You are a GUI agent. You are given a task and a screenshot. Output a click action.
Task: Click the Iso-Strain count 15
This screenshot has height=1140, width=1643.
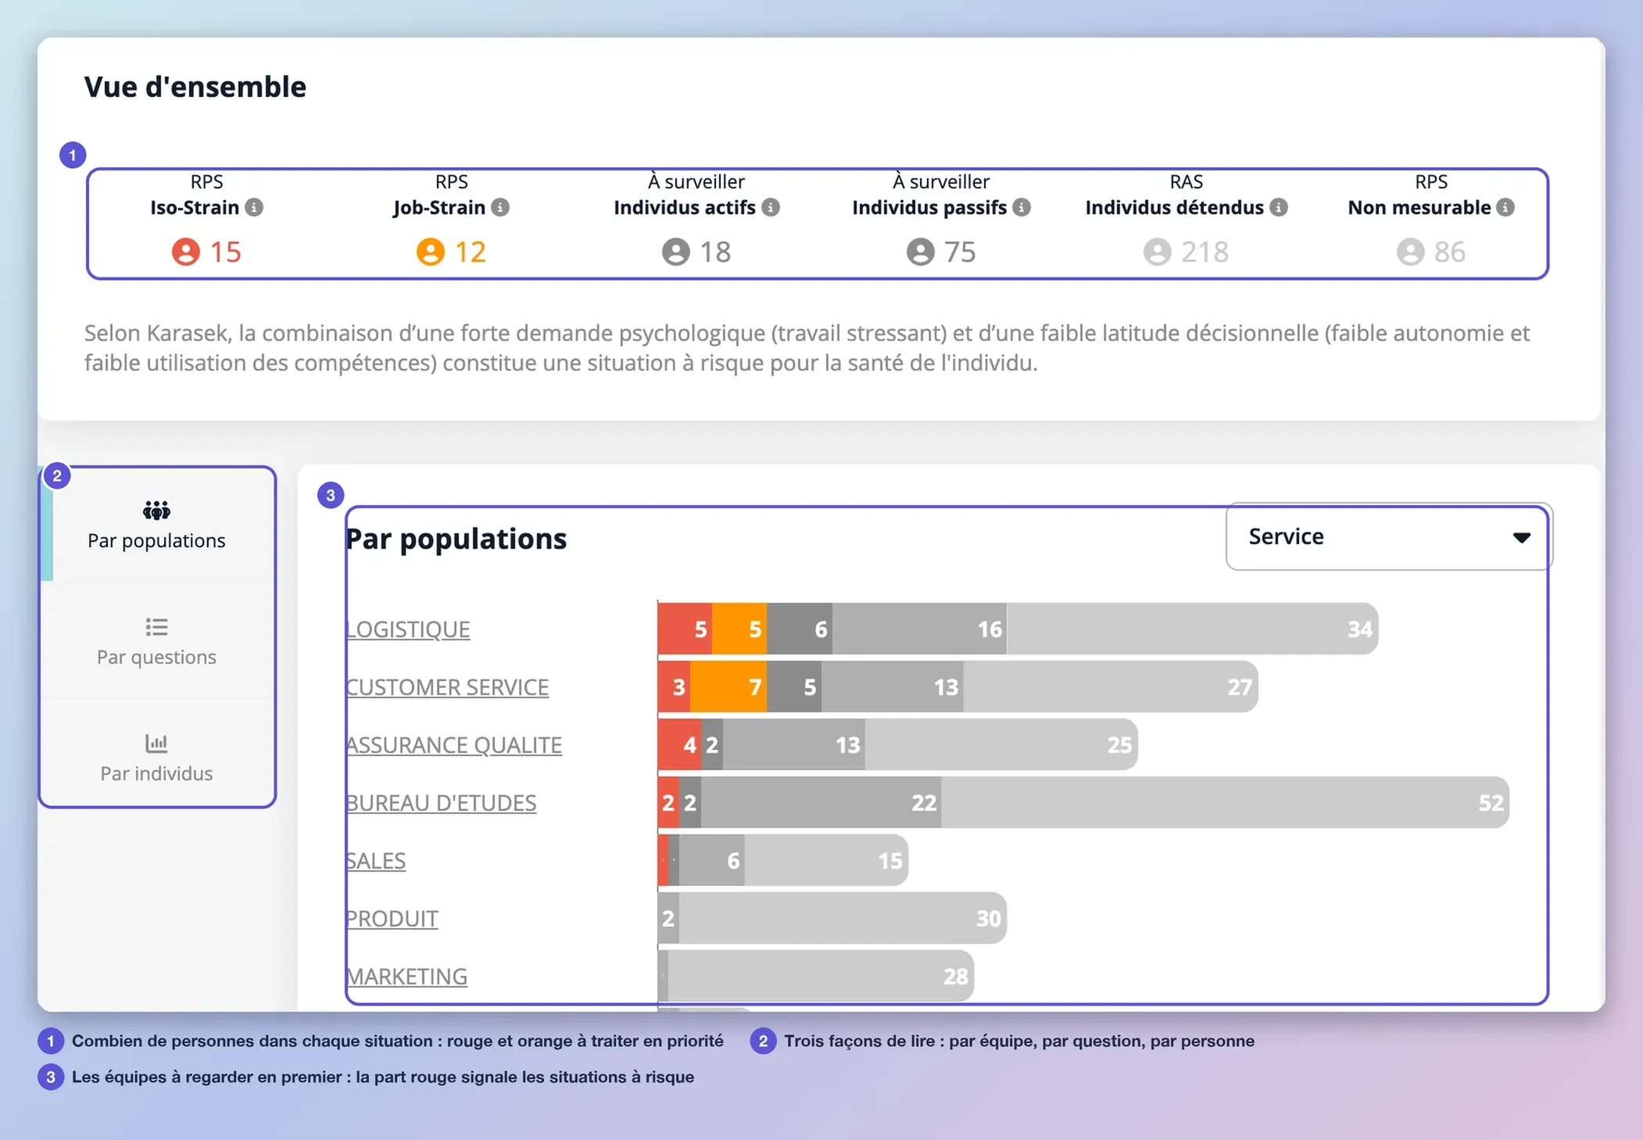225,252
